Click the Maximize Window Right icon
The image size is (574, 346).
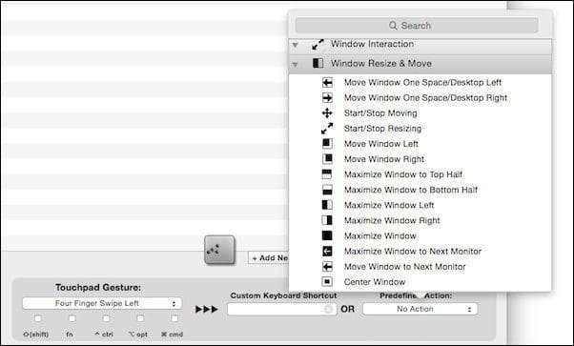[327, 220]
